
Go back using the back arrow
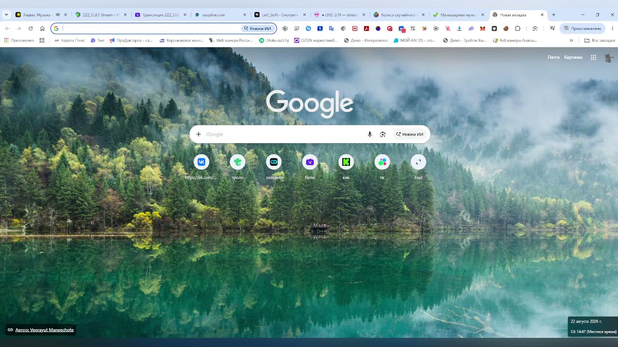7,28
